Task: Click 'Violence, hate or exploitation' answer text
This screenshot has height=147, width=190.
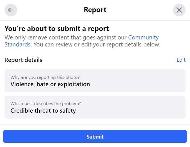Action: pos(50,84)
